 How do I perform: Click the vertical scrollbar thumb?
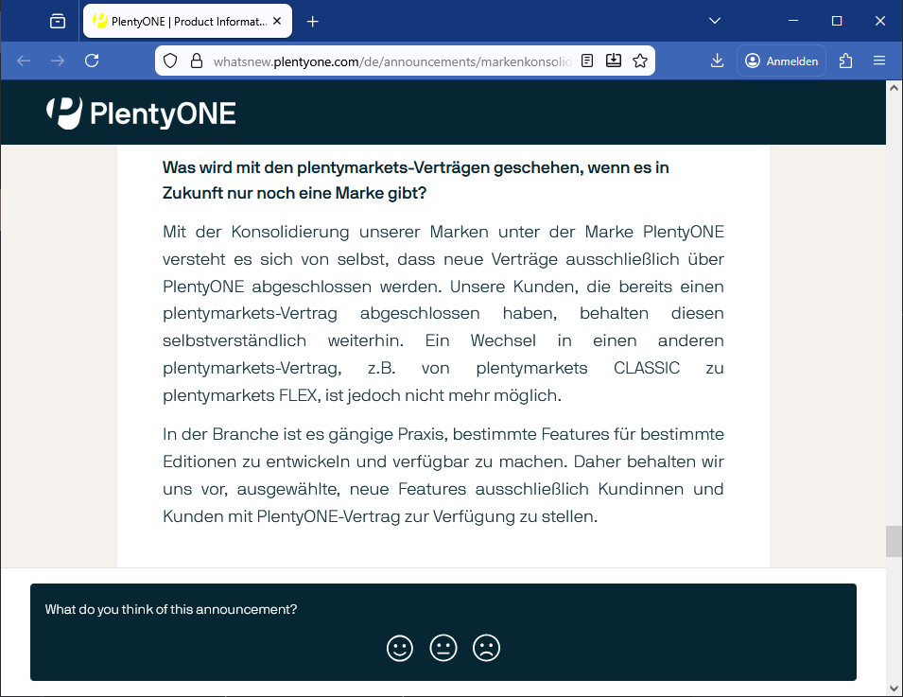(894, 541)
